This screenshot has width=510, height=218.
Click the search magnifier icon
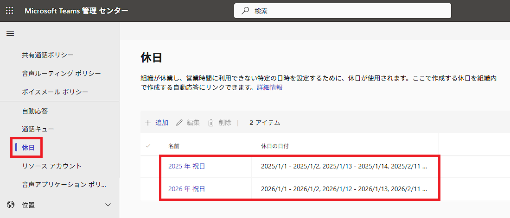245,11
